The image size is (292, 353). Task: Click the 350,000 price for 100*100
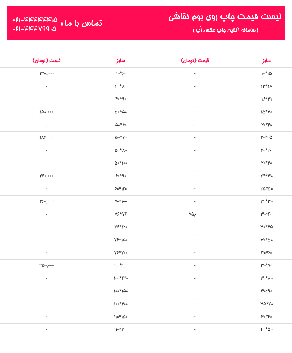click(x=47, y=265)
